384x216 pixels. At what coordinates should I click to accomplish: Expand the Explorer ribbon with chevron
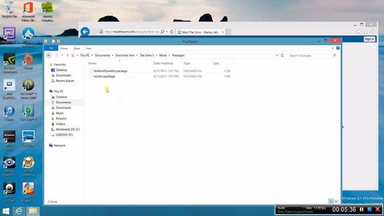click(332, 48)
